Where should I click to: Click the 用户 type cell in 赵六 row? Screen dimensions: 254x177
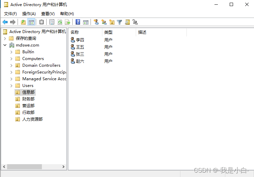[108, 61]
